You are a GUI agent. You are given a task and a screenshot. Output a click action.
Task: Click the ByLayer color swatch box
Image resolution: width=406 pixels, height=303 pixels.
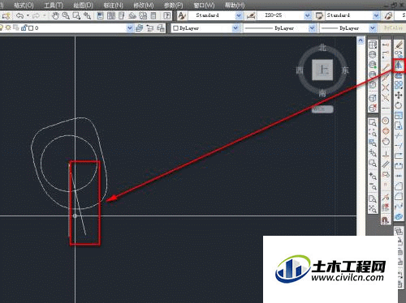coord(175,28)
